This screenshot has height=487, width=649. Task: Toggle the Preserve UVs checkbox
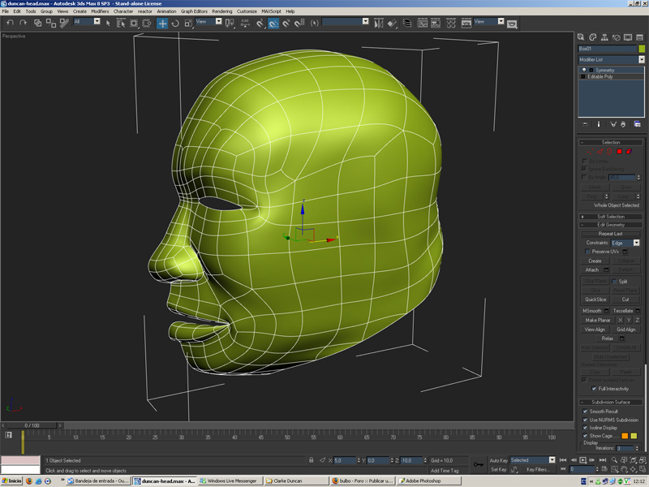587,252
